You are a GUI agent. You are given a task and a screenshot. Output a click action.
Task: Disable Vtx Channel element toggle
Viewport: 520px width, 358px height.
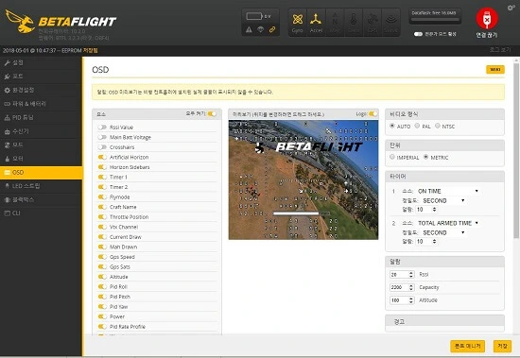pos(102,227)
